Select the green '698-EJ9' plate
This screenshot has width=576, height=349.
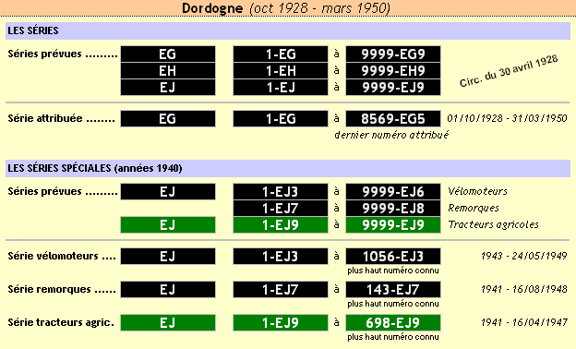click(x=393, y=323)
